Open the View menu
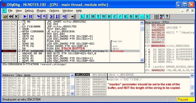Screen dimensions: 196x103 (x=19, y=11)
